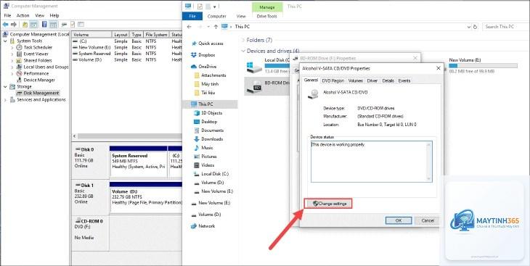This screenshot has width=530, height=266.
Task: Open address bar history dropdown
Action: [x=469, y=27]
